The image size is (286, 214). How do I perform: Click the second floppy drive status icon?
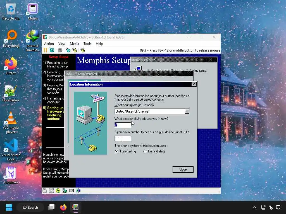pyautogui.click(x=51, y=191)
